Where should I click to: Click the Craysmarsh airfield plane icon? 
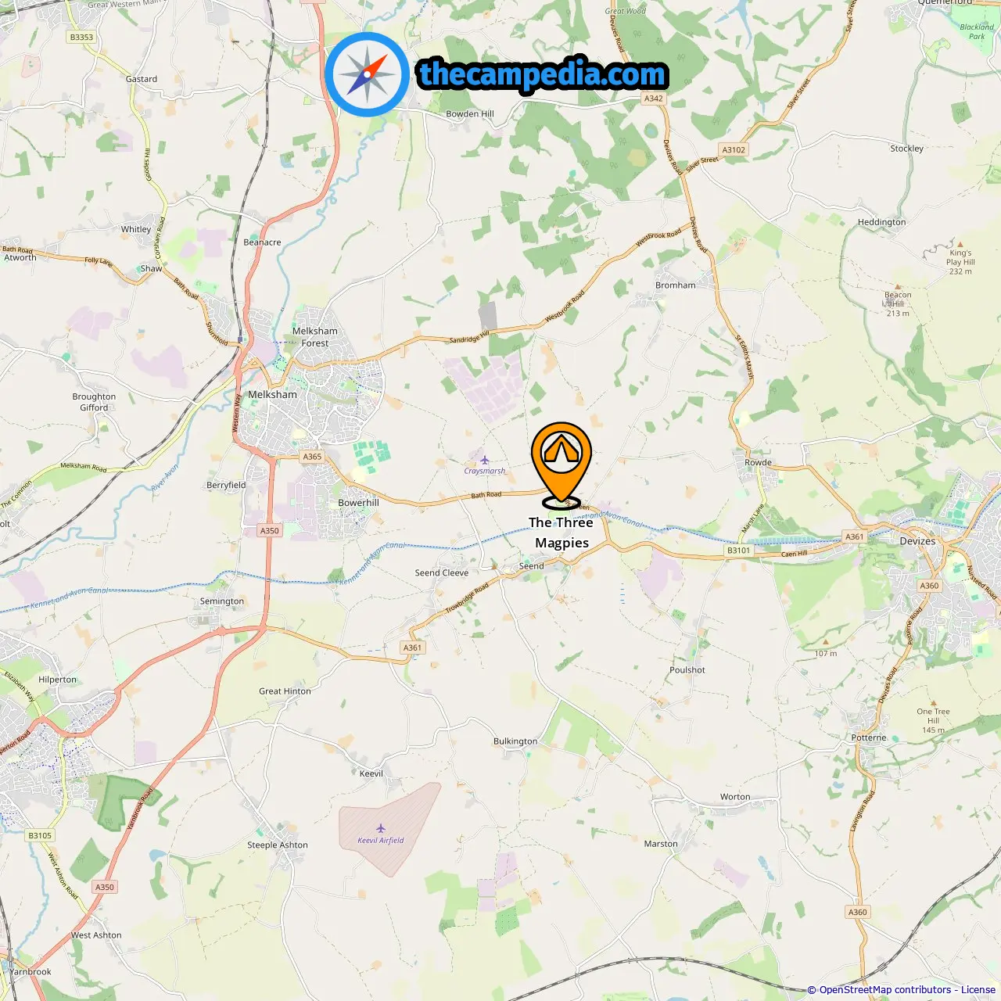[x=485, y=460]
